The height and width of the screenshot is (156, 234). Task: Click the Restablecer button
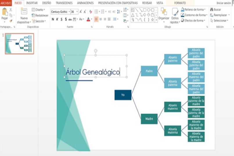click(40, 15)
